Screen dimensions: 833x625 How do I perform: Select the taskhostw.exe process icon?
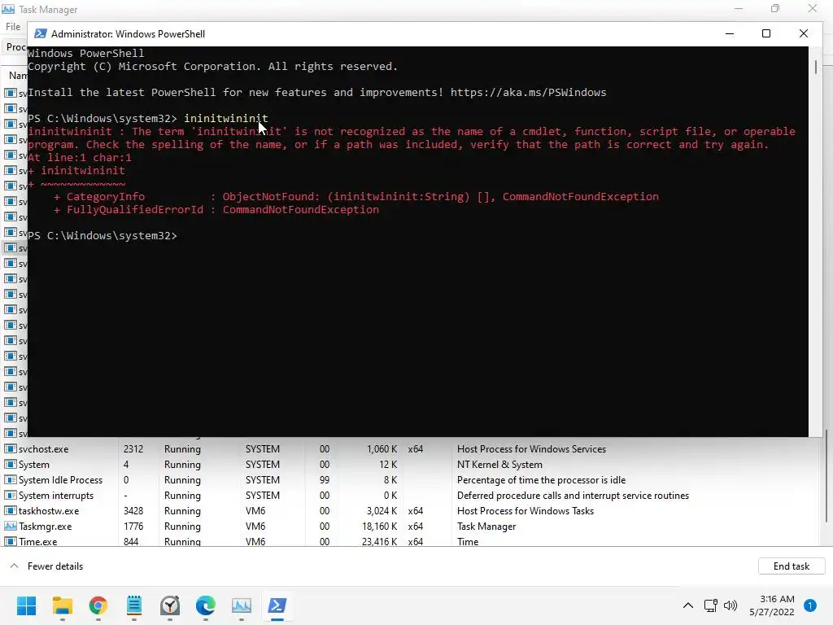(10, 511)
